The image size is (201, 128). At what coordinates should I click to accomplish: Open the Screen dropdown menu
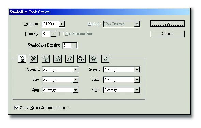(137, 70)
